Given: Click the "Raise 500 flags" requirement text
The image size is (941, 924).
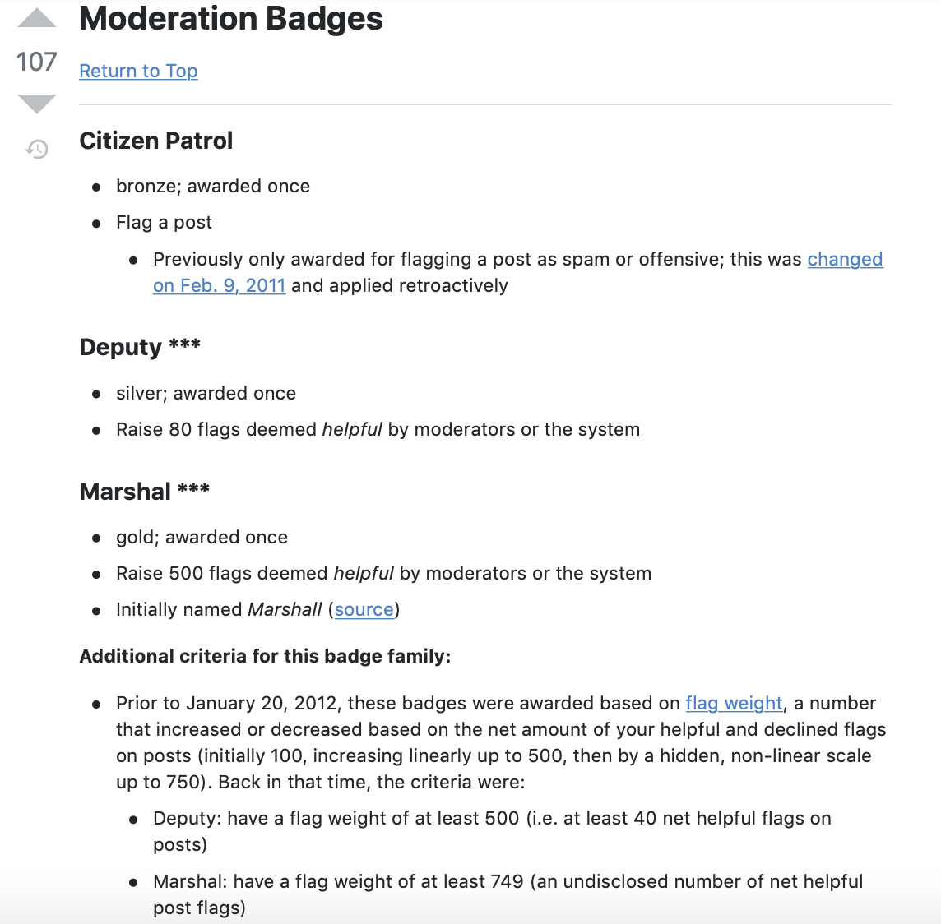Looking at the screenshot, I should (383, 574).
